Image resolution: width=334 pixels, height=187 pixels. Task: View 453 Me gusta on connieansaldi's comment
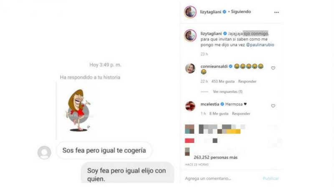point(223,81)
